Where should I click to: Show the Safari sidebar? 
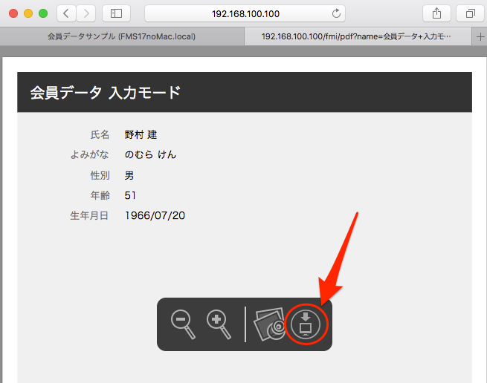116,13
